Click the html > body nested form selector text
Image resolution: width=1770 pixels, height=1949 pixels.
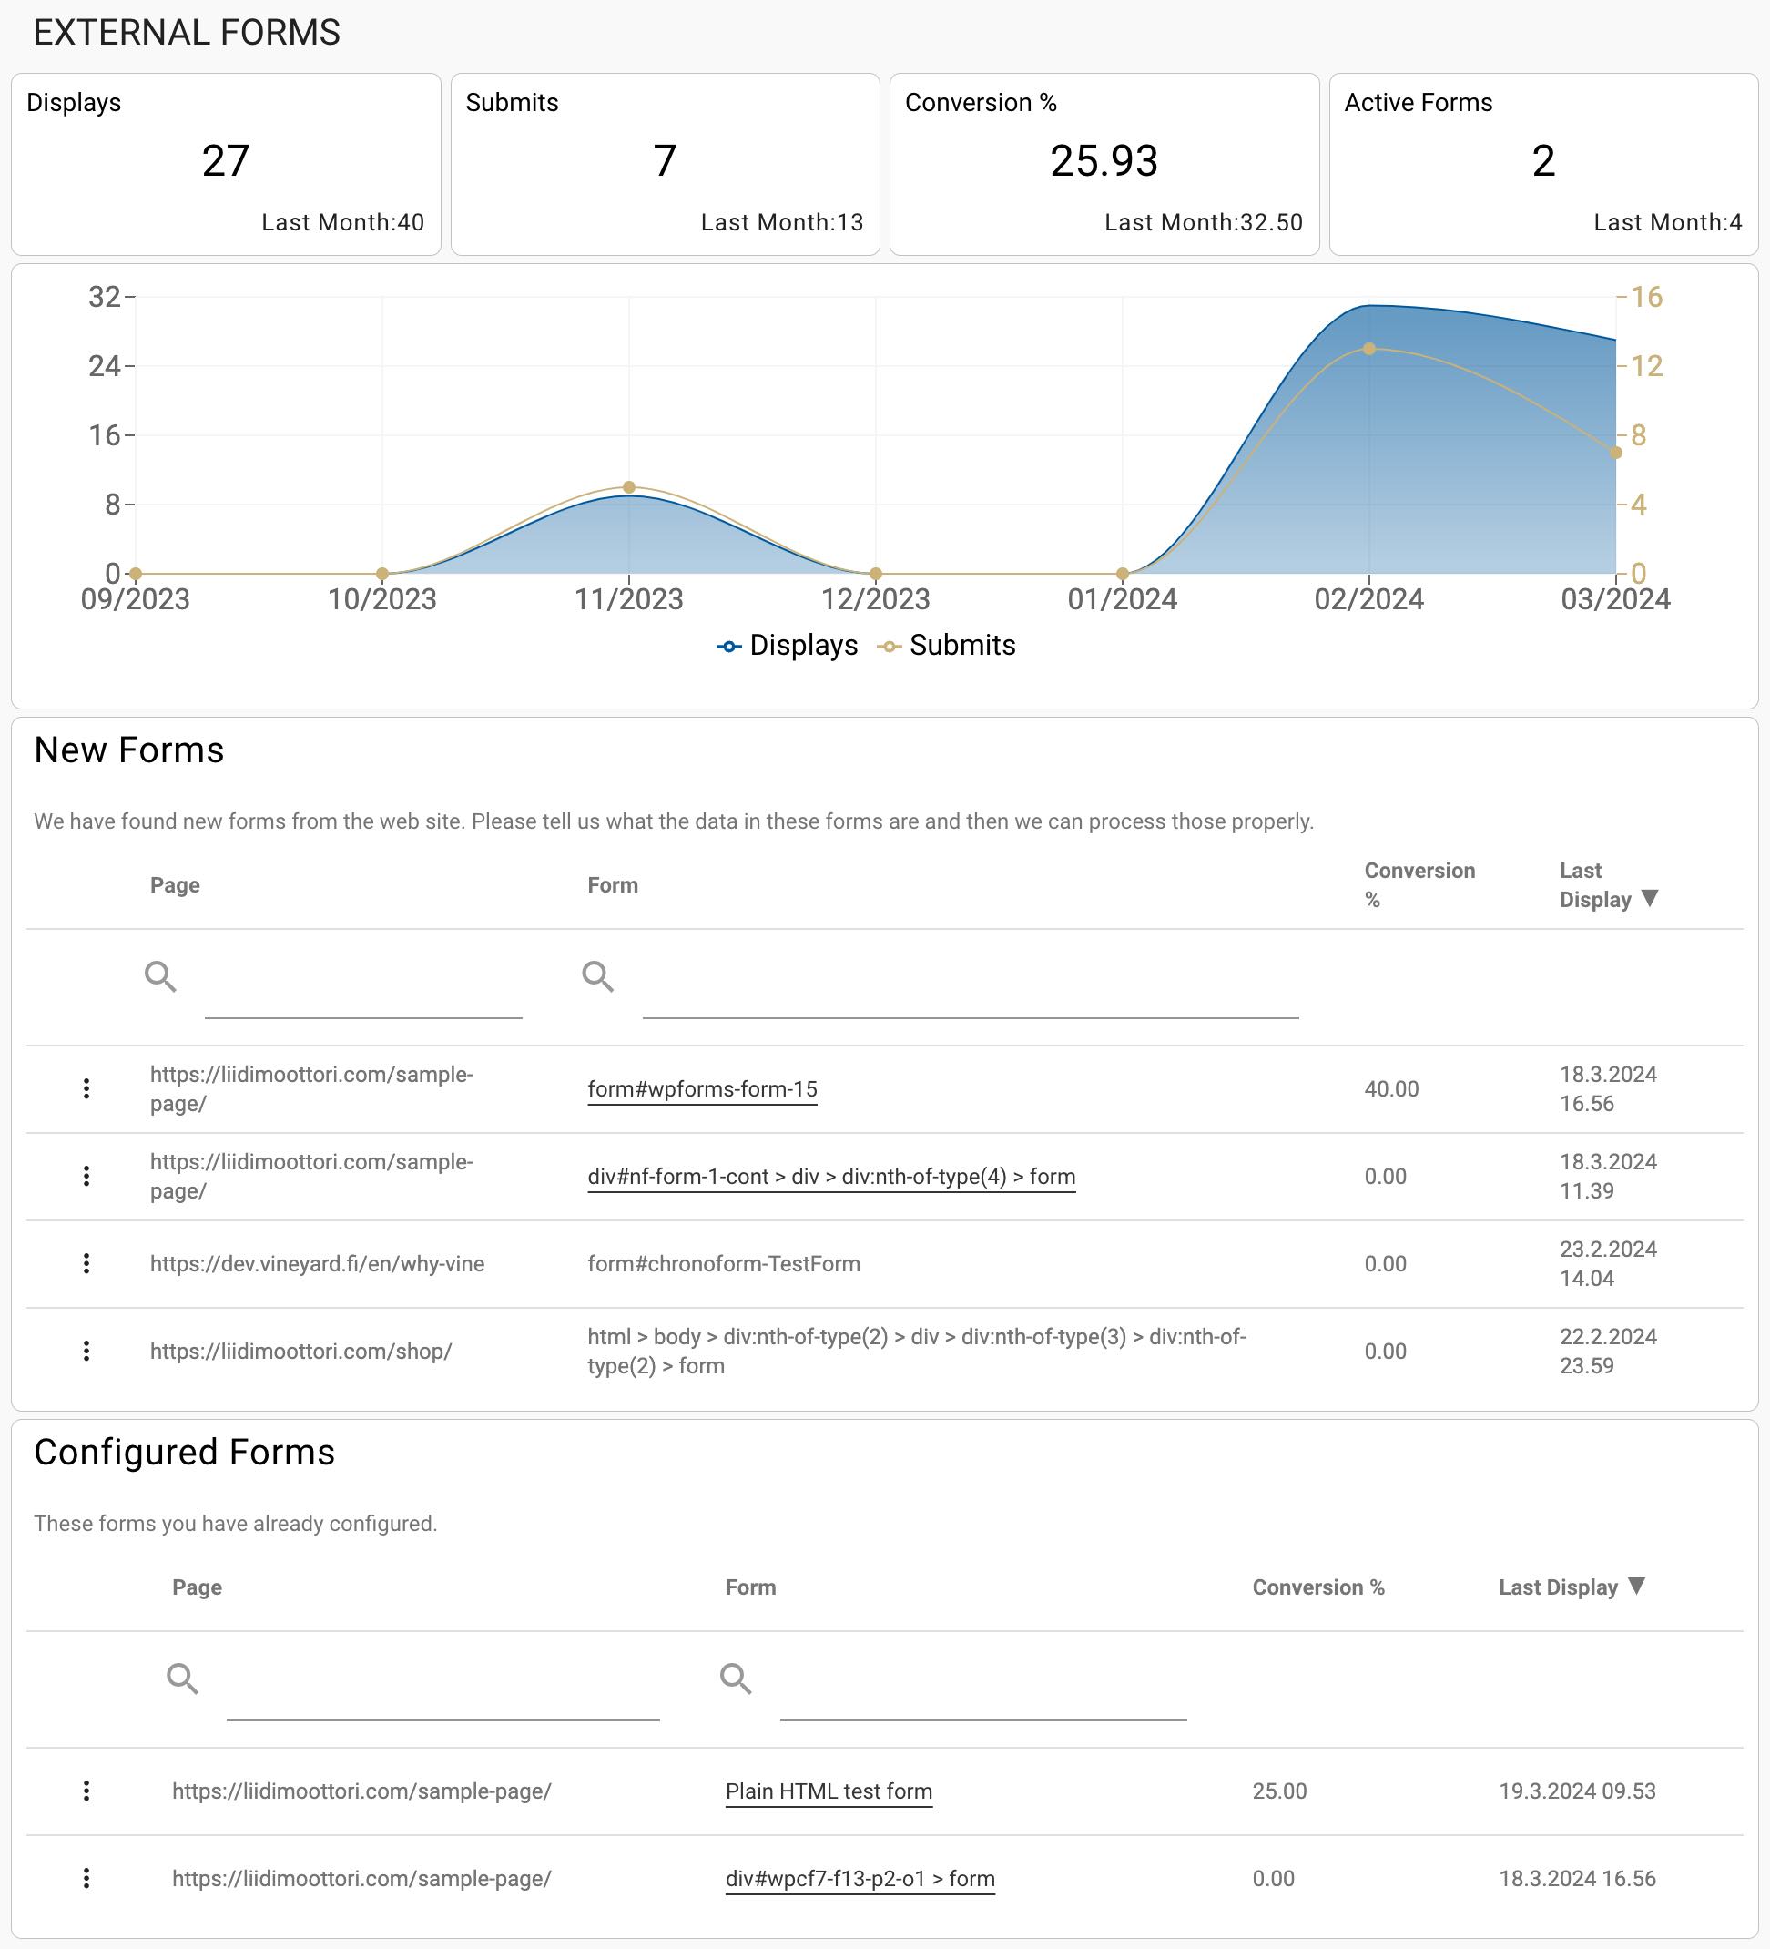pyautogui.click(x=917, y=1351)
